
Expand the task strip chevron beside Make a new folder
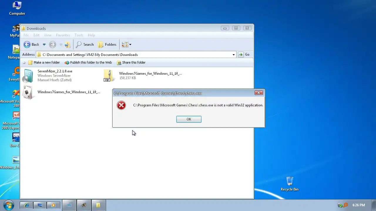click(24, 62)
